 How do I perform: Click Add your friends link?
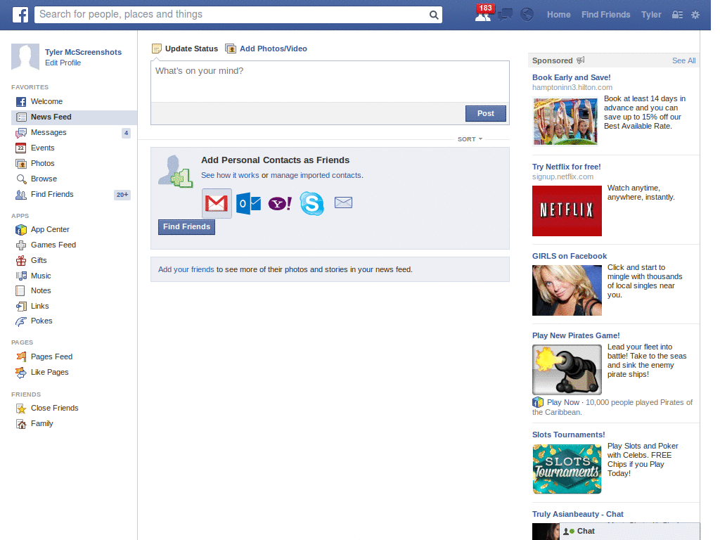[186, 269]
